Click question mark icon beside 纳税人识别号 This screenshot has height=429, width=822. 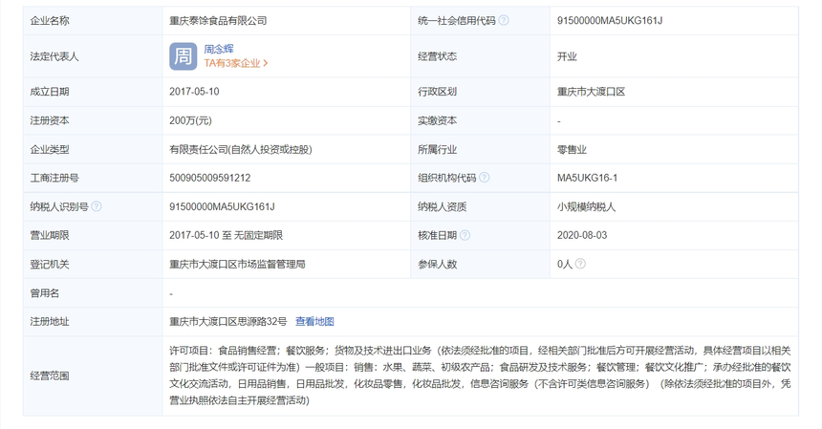tap(97, 206)
